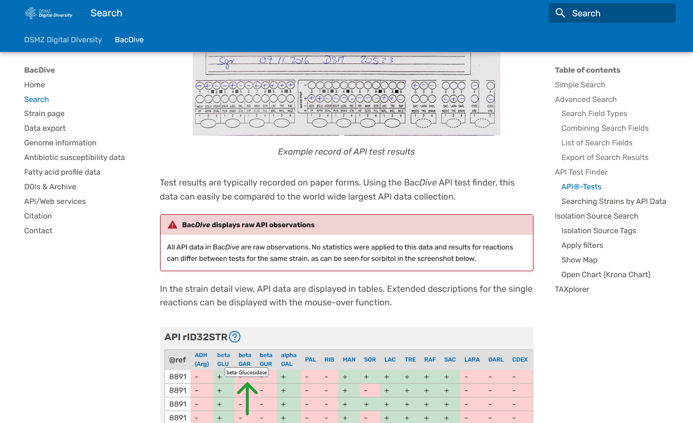Switch to the BacDive tab

[129, 40]
